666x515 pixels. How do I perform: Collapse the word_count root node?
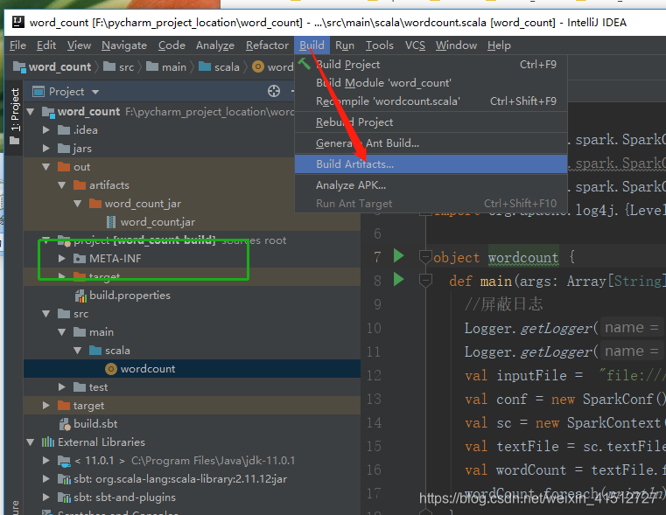pos(30,112)
